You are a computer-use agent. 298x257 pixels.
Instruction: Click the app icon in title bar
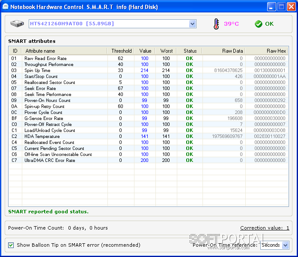coord(6,7)
